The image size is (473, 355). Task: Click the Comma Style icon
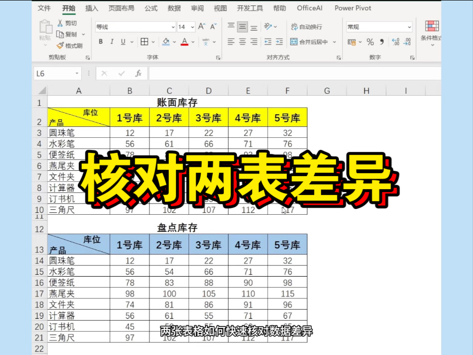click(x=383, y=43)
